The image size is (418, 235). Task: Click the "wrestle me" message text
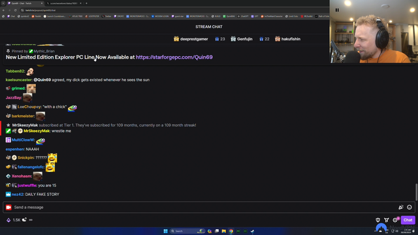(61, 131)
